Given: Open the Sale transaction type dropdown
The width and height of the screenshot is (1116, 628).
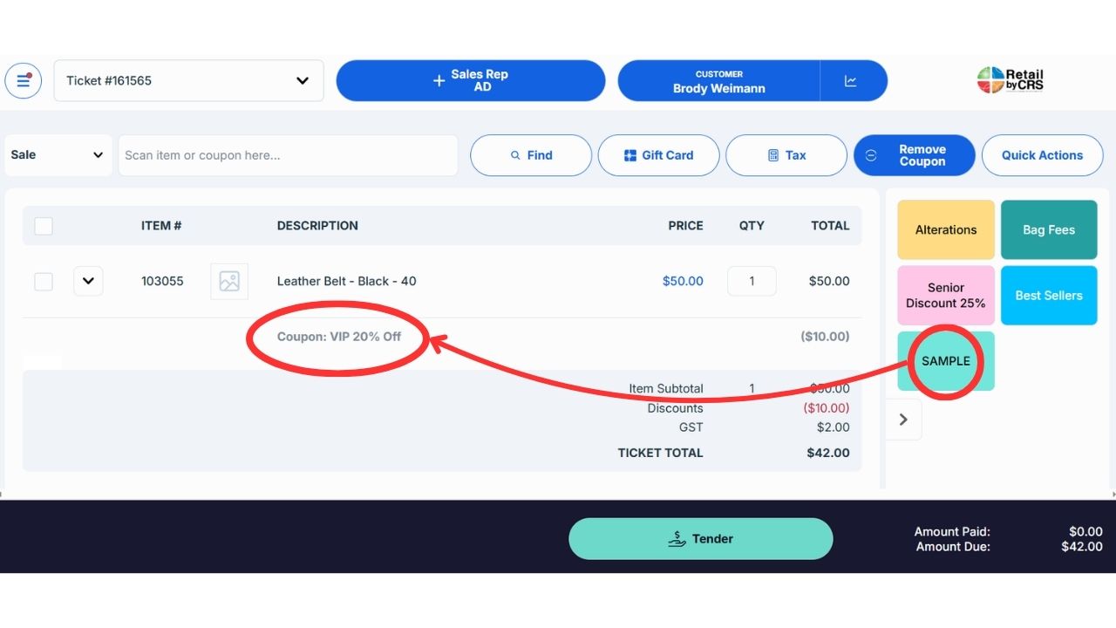Looking at the screenshot, I should pyautogui.click(x=58, y=155).
